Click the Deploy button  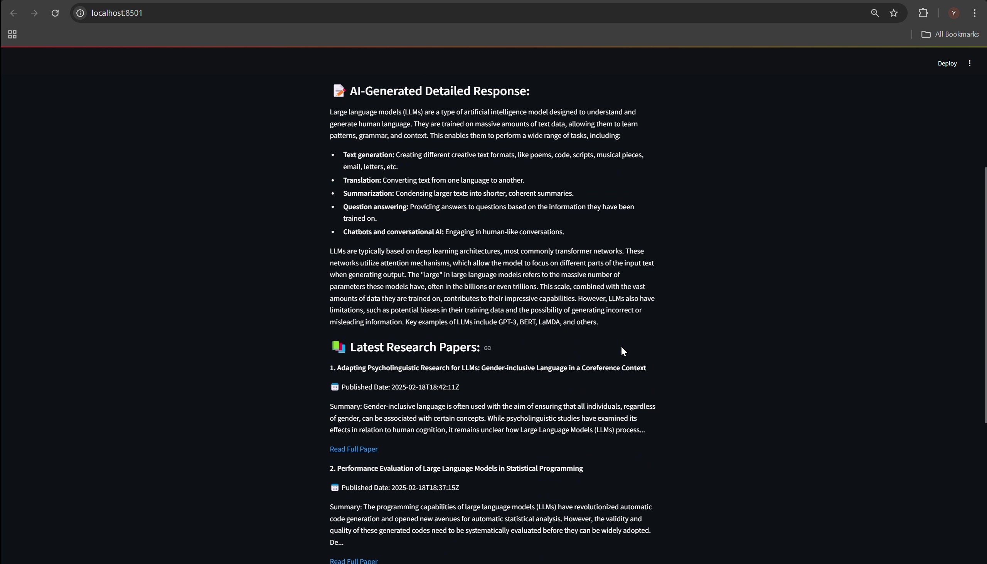click(x=947, y=63)
